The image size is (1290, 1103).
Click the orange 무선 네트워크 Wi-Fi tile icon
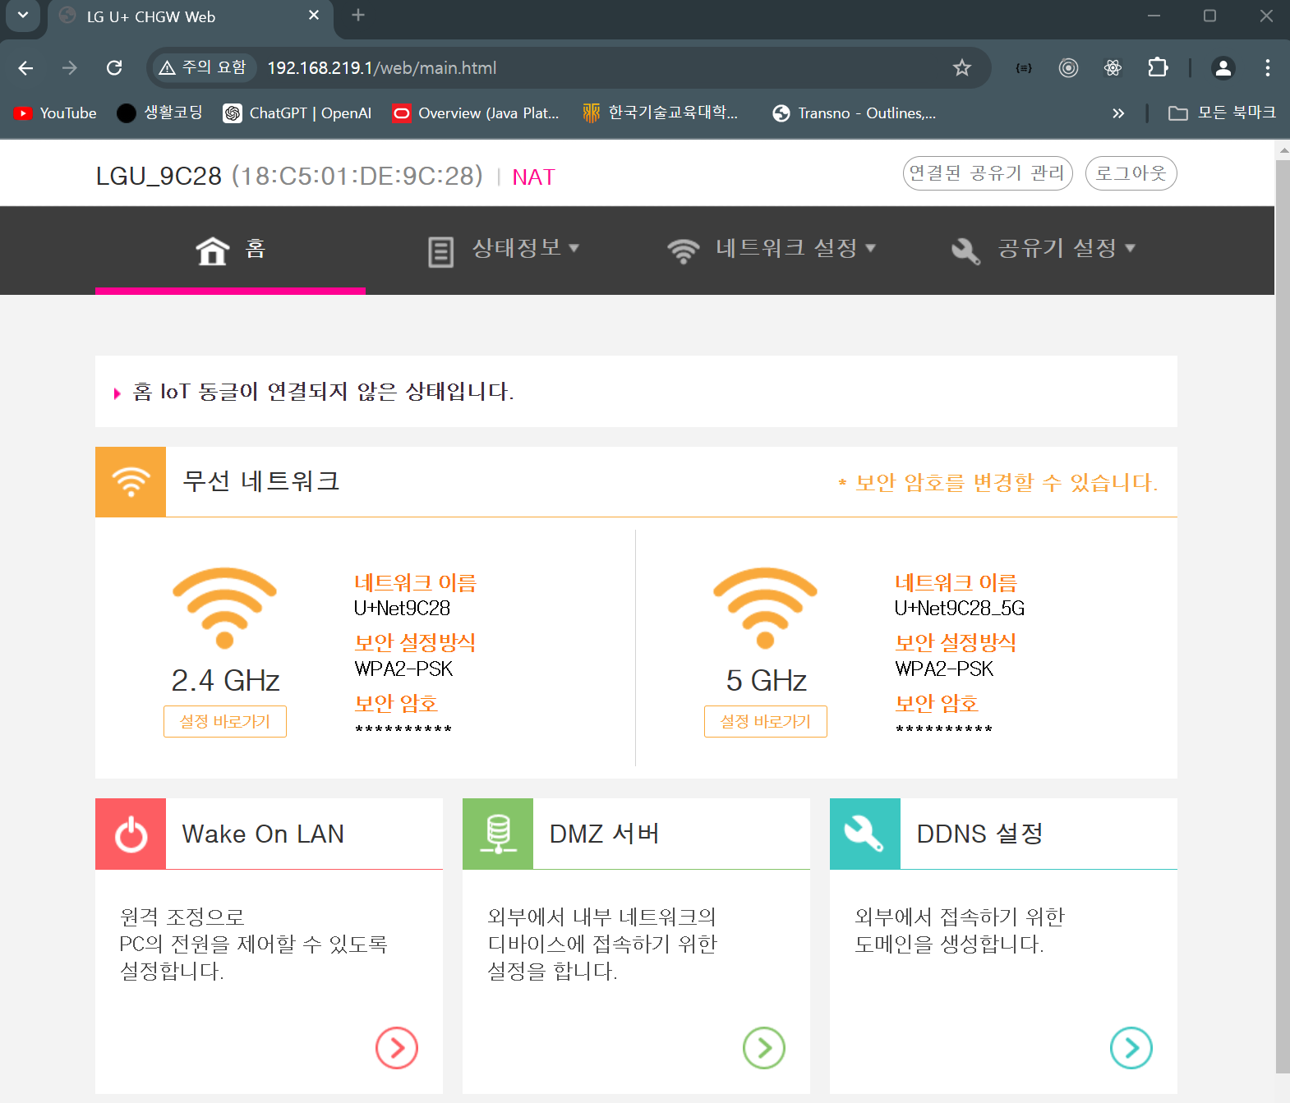[x=131, y=482]
